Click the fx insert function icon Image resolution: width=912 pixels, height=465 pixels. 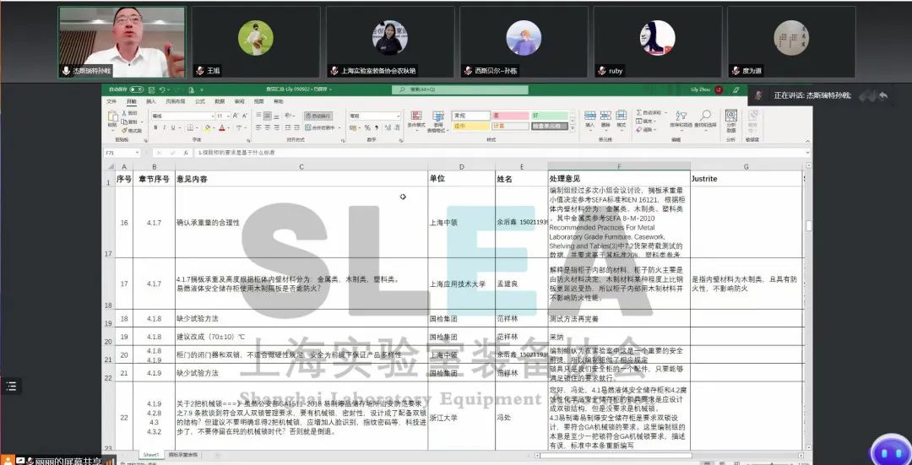pyautogui.click(x=186, y=152)
